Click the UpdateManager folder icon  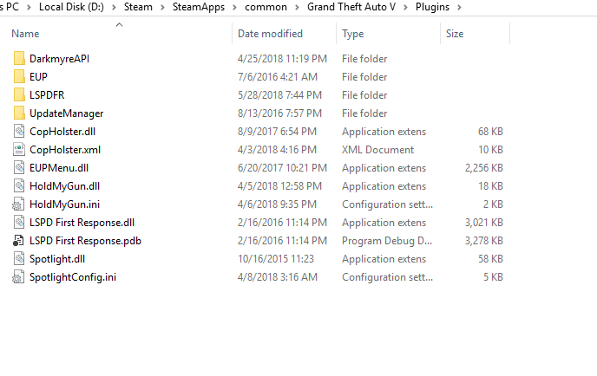pyautogui.click(x=19, y=113)
